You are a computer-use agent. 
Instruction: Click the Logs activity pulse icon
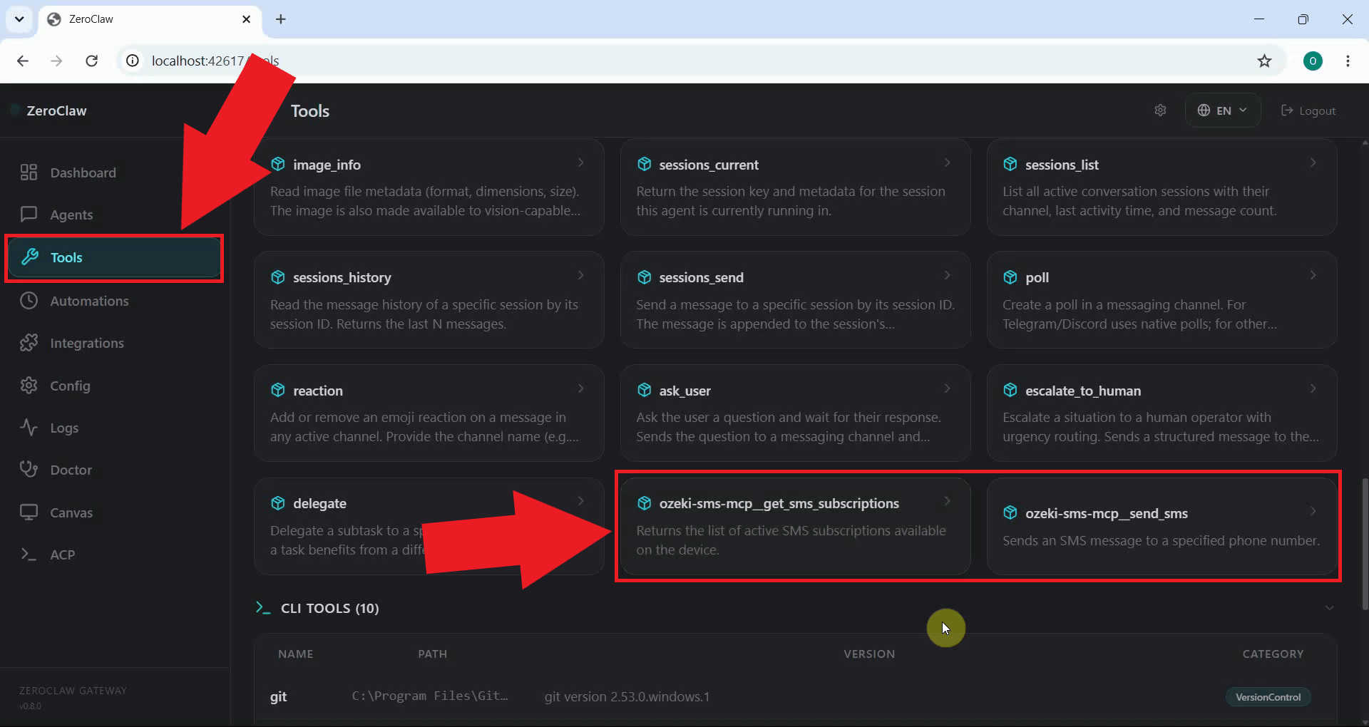pos(29,428)
